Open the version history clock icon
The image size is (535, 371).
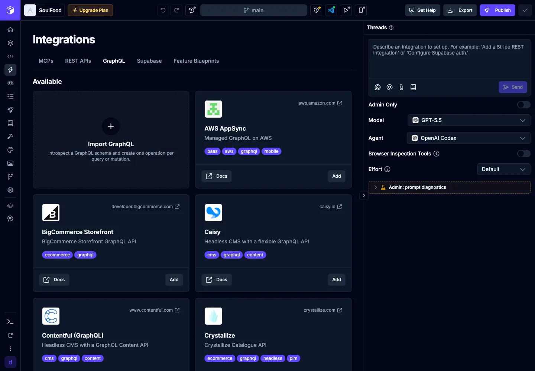pos(192,10)
